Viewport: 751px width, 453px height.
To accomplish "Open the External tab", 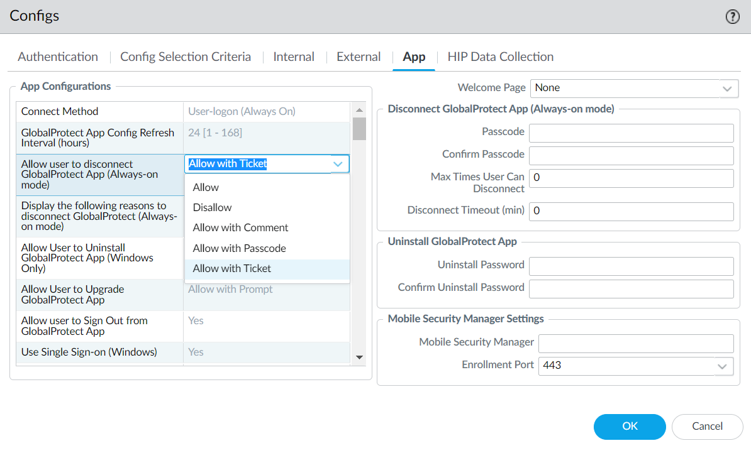I will pos(359,57).
